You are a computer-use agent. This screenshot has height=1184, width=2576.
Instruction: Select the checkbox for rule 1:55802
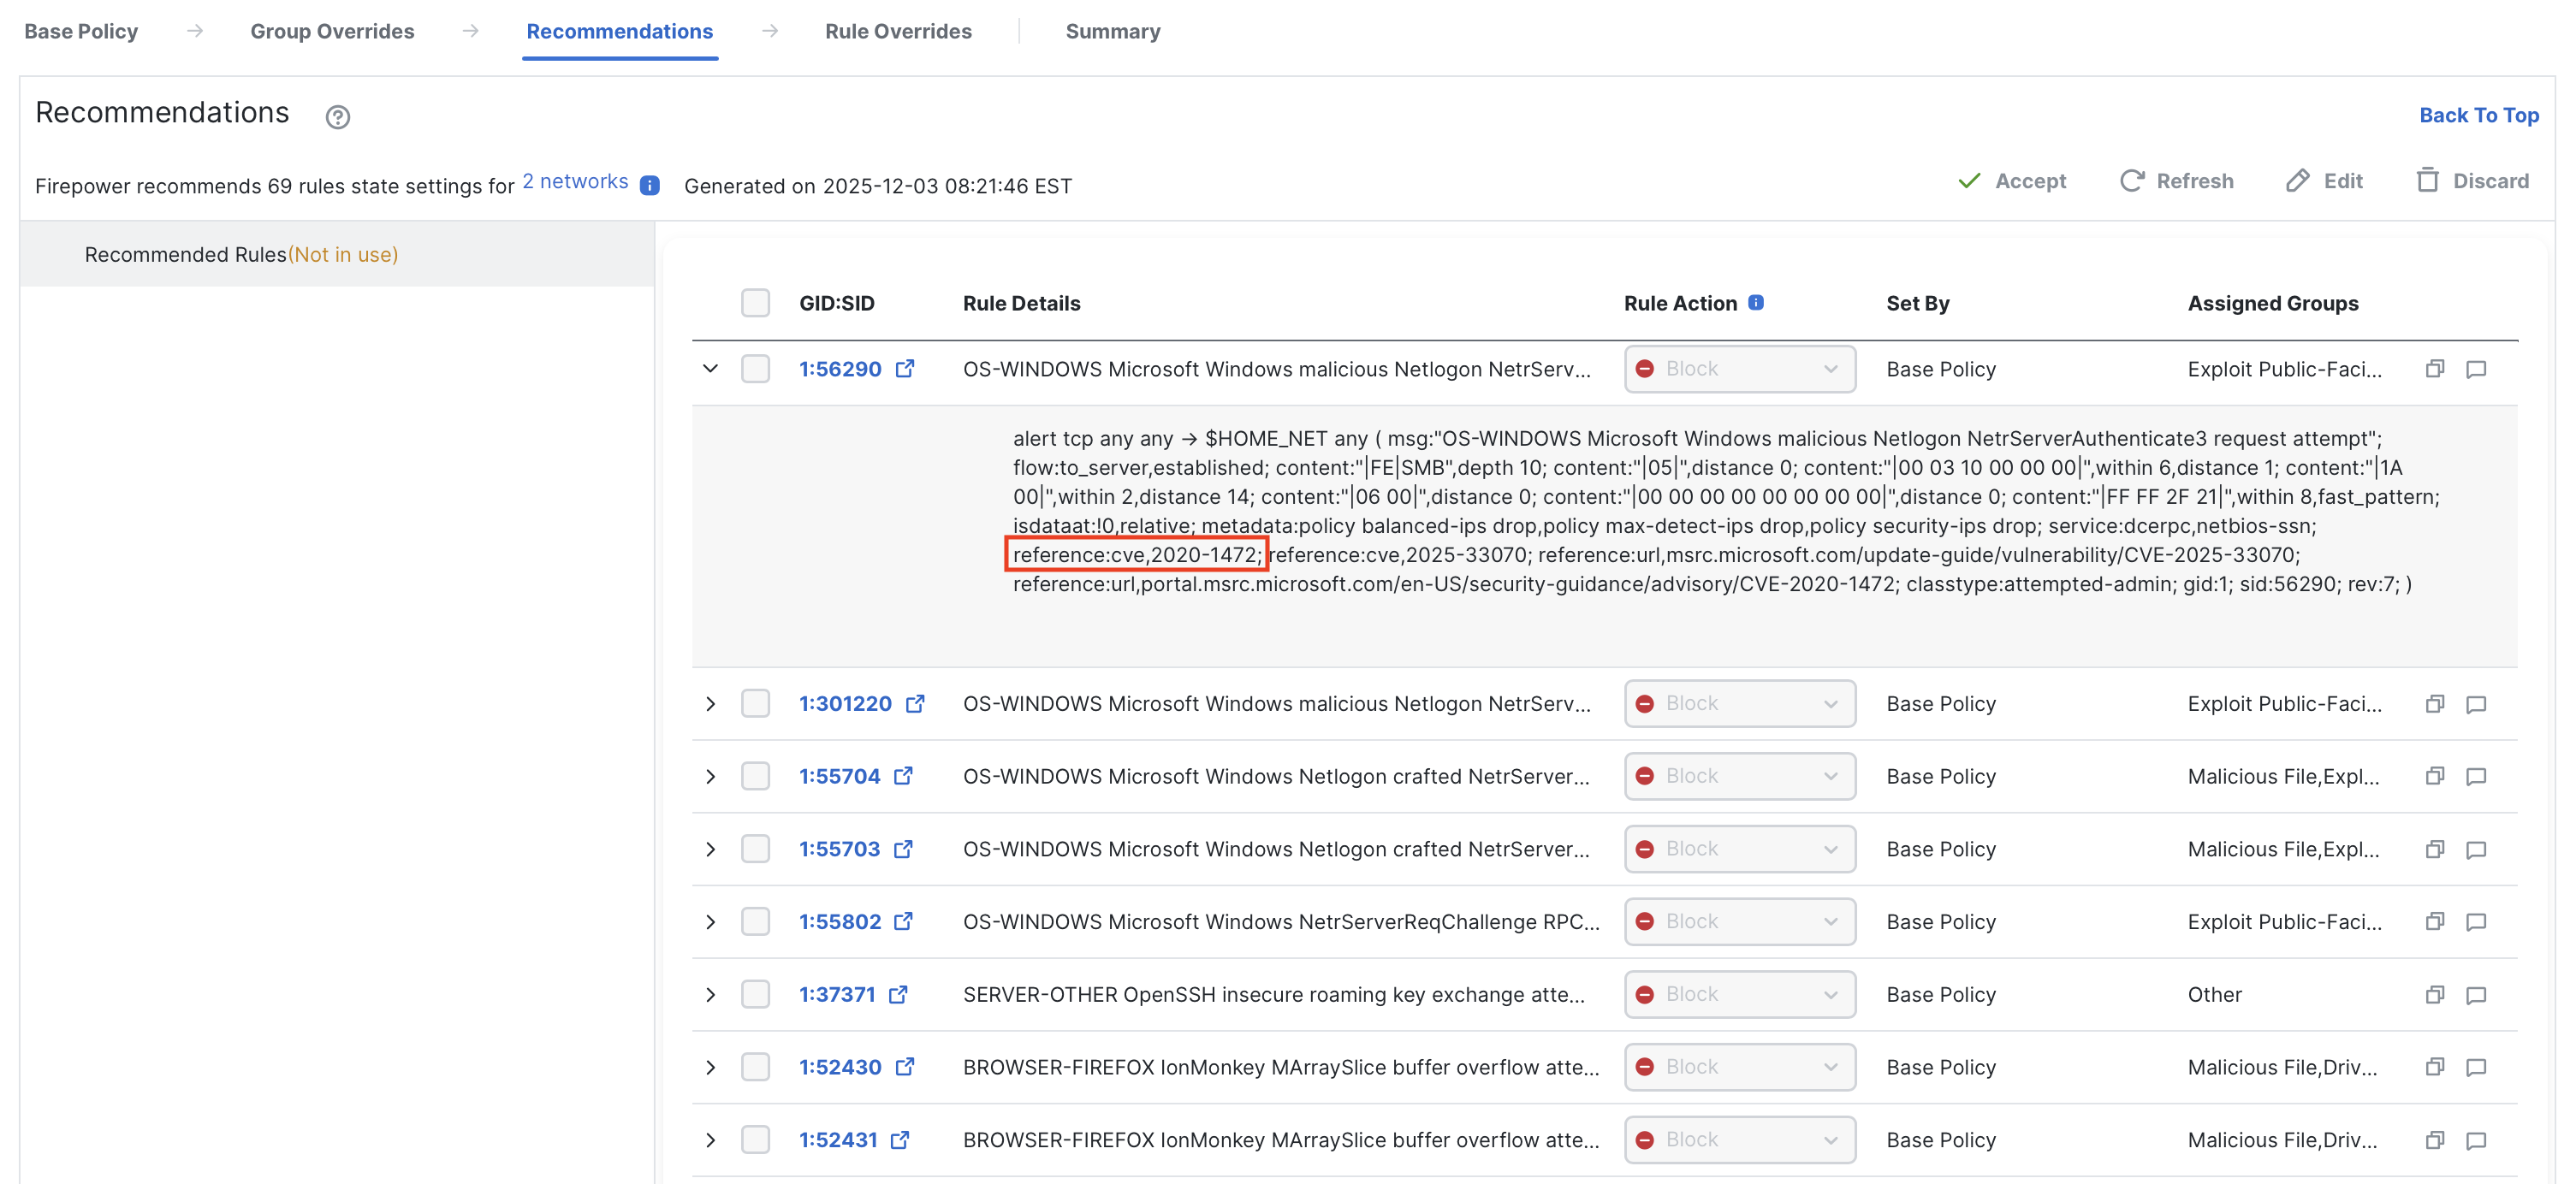coord(755,921)
